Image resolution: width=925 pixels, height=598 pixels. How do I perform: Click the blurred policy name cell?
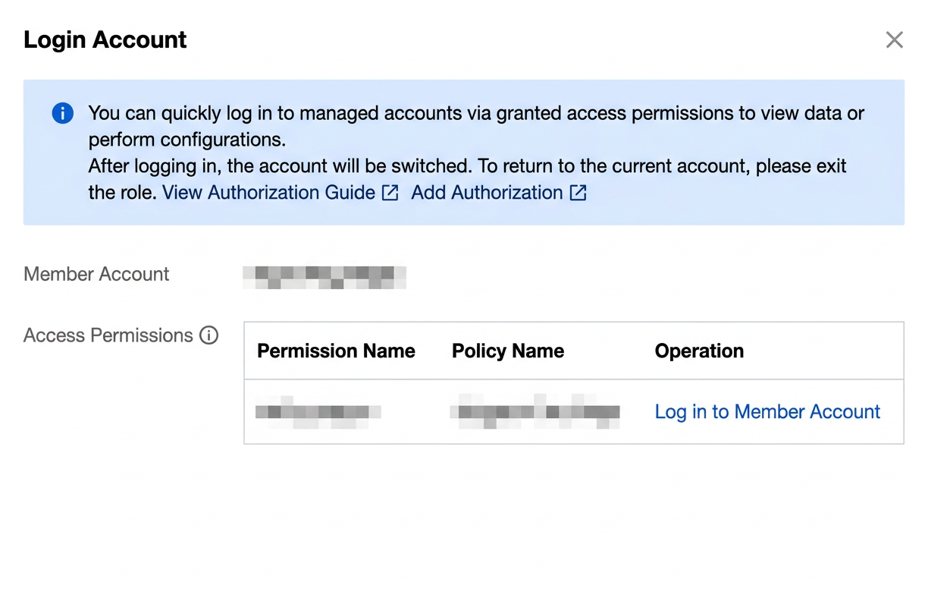[x=535, y=412]
